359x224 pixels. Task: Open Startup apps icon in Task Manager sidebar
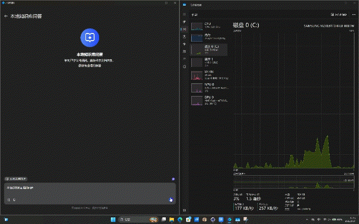184,44
